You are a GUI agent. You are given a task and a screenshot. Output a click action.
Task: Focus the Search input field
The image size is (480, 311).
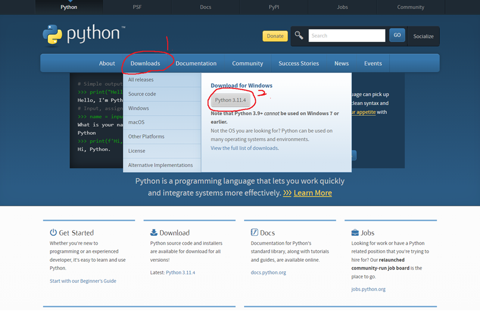pyautogui.click(x=347, y=36)
